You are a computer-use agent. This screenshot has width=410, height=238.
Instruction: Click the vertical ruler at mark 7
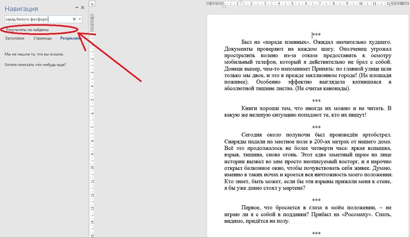tap(92, 127)
